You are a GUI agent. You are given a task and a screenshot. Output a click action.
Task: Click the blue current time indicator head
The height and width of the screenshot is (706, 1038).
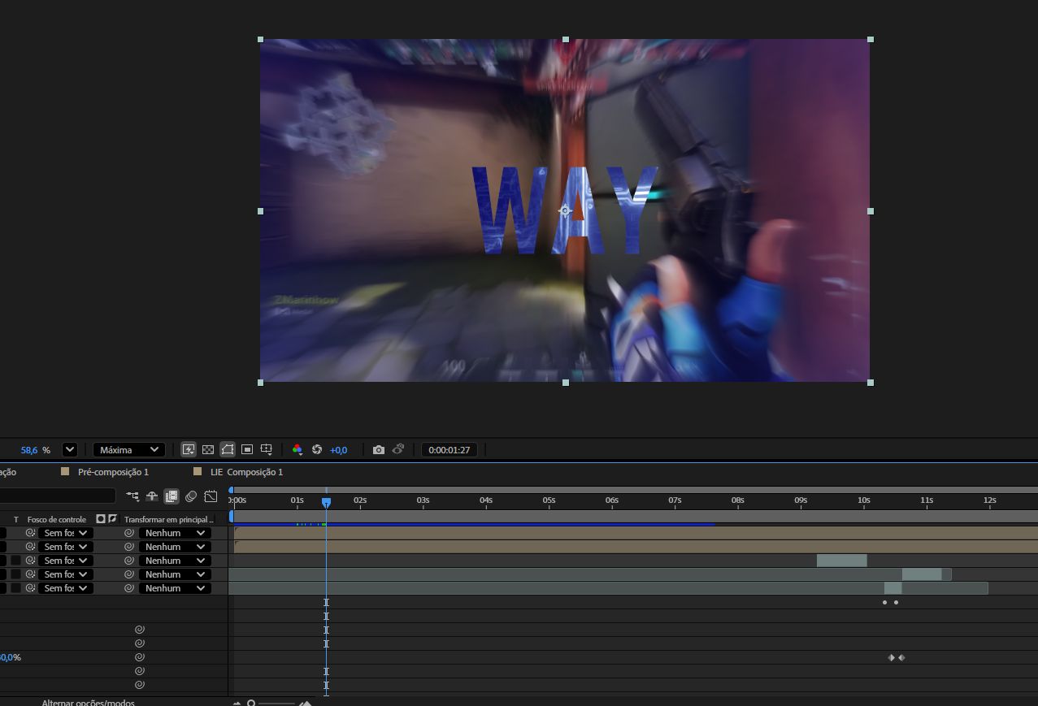[x=326, y=503]
